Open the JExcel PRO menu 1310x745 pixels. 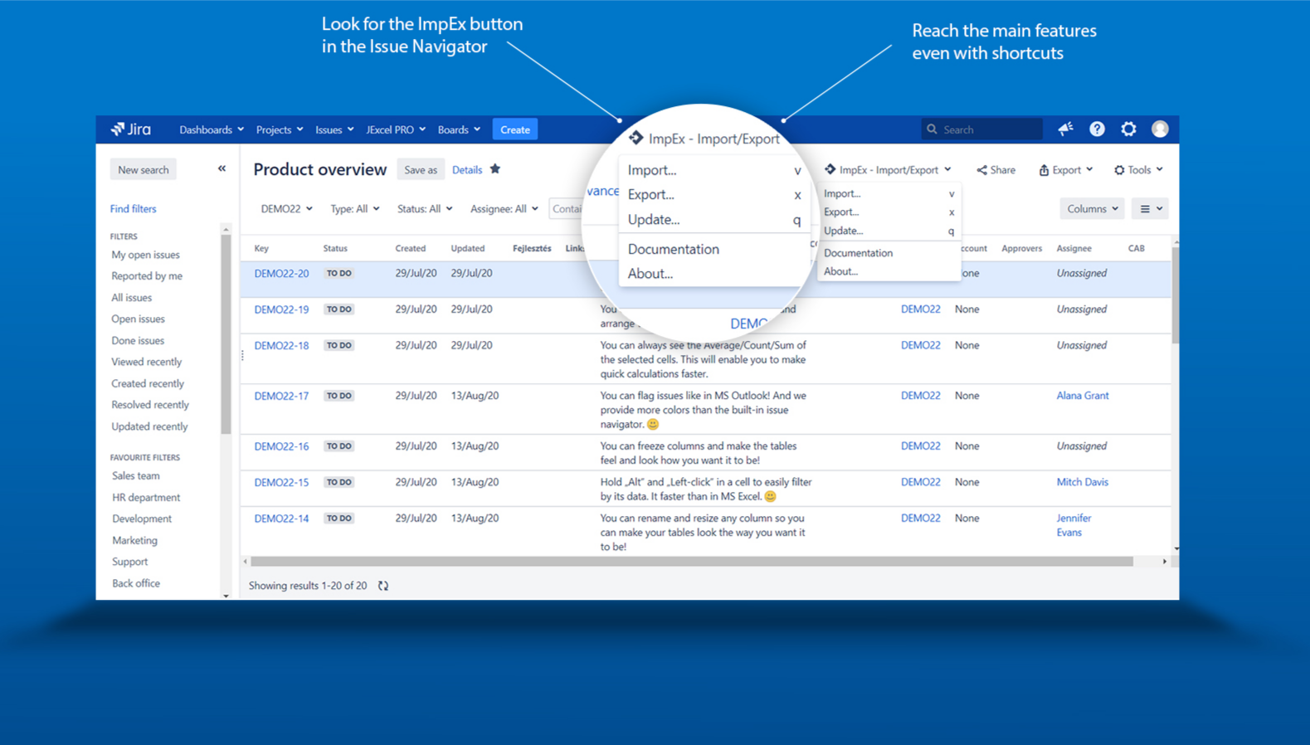pyautogui.click(x=396, y=129)
